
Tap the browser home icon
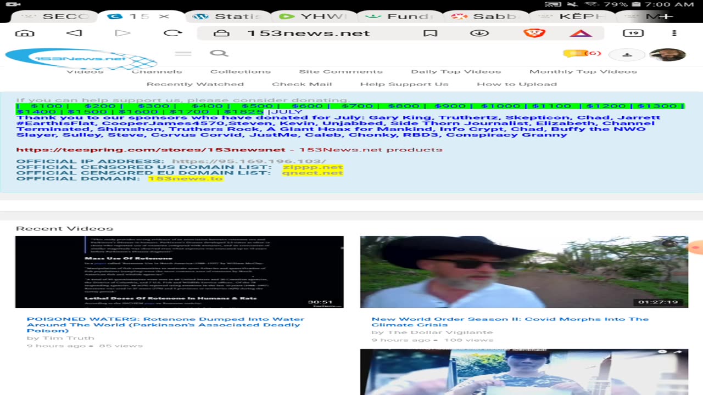click(24, 33)
